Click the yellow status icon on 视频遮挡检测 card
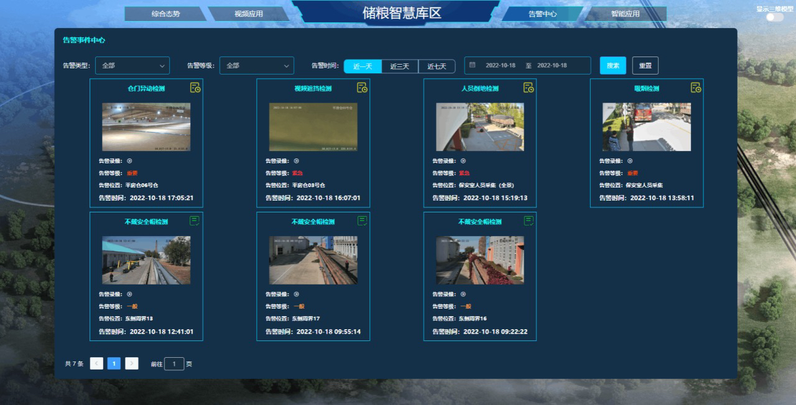Viewport: 796px width, 405px height. (x=362, y=88)
